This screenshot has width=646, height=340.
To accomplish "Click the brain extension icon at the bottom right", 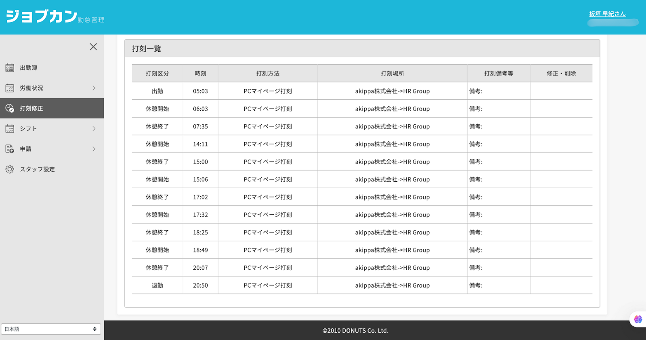I will 638,319.
